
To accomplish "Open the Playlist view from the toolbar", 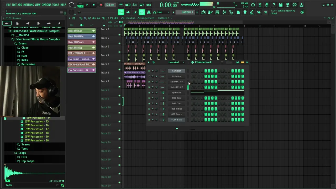I will tap(203, 12).
